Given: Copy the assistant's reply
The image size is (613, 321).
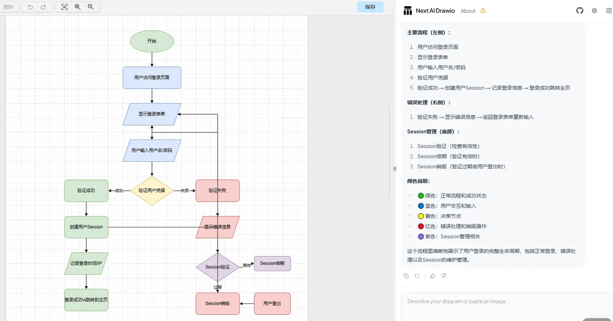Looking at the screenshot, I should tap(406, 276).
